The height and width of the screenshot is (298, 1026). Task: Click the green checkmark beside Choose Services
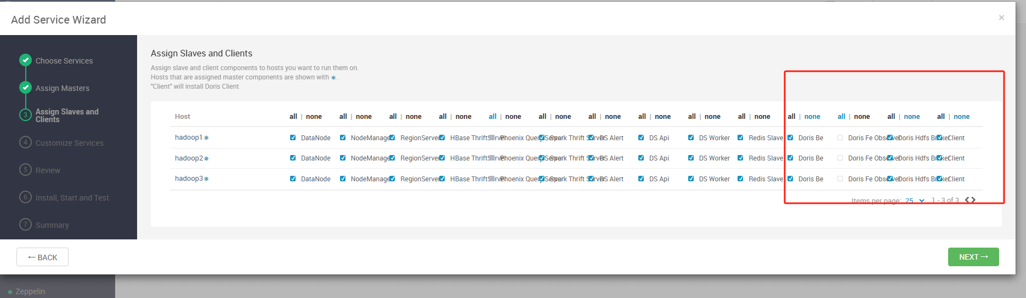pos(25,60)
